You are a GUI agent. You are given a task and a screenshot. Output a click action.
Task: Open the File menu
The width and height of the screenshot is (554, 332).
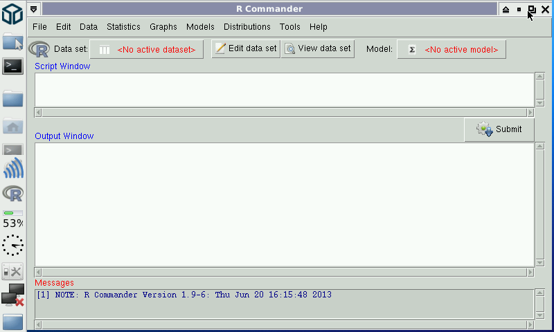[x=39, y=27]
